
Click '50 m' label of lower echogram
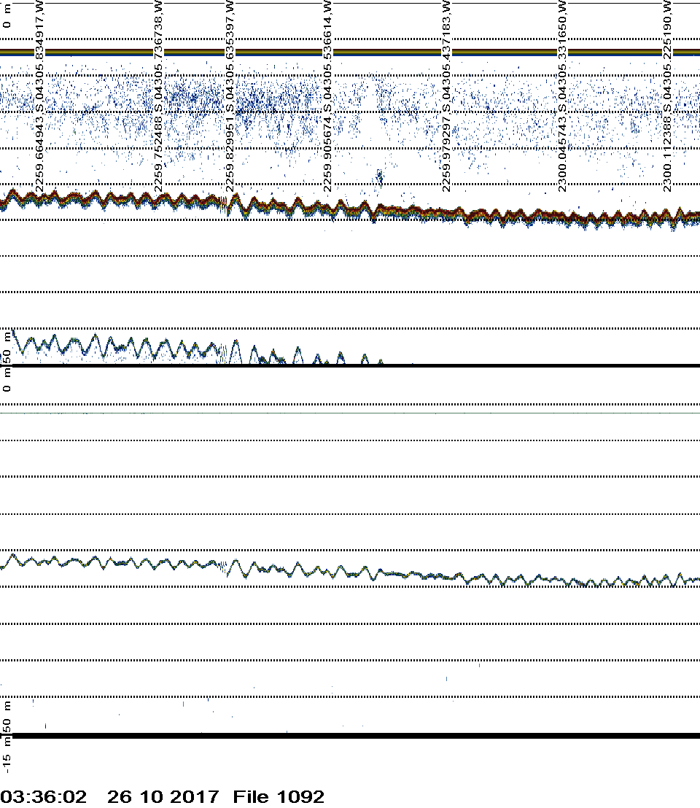(x=6, y=718)
